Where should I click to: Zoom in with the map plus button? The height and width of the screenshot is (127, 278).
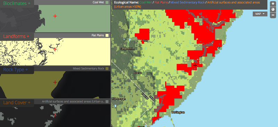(273, 4)
